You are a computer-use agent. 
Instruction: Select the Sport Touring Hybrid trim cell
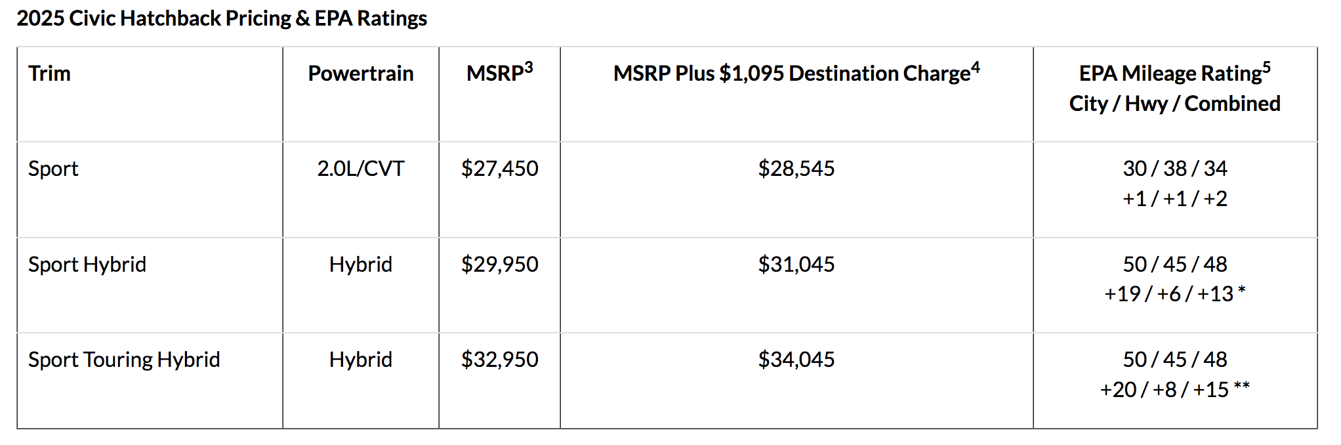(x=124, y=360)
